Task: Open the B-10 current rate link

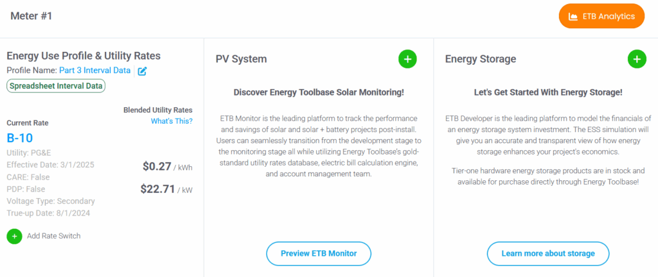Action: tap(20, 138)
